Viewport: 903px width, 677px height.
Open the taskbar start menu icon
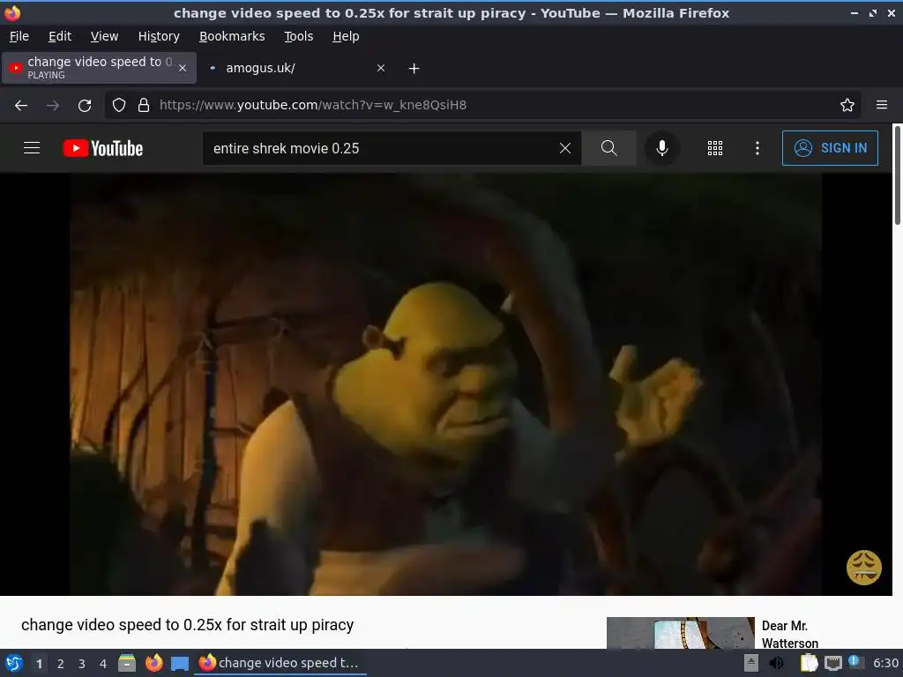point(13,663)
